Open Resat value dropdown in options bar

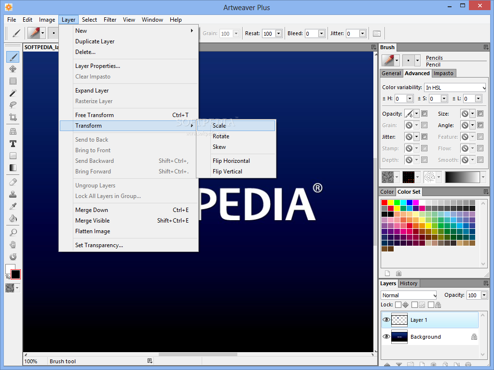point(278,33)
